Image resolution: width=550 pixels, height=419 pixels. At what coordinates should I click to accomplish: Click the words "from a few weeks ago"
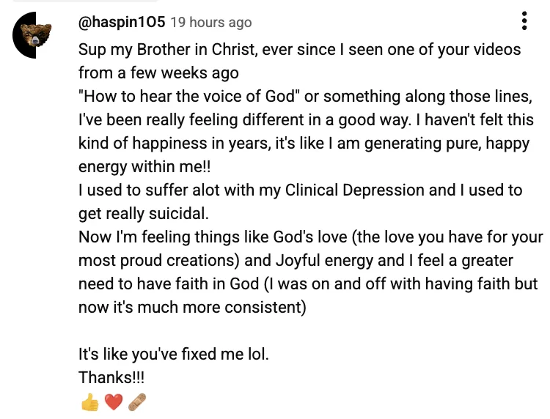pyautogui.click(x=158, y=73)
